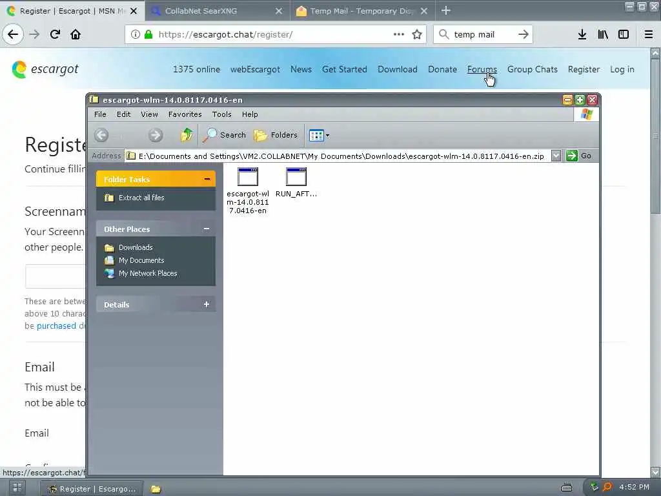Collapse the Other Places panel
Image resolution: width=661 pixels, height=496 pixels.
click(x=207, y=229)
